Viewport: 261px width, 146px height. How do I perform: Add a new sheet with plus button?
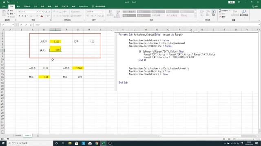click(x=38, y=135)
